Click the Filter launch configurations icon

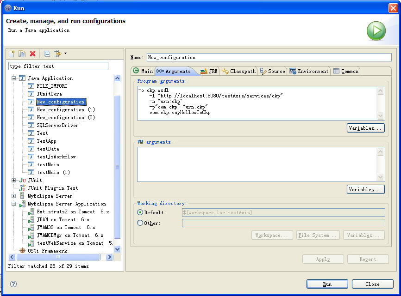(57, 54)
